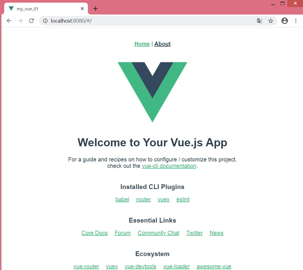Open the vue-devtools ecosystem link
This screenshot has width=303, height=270.
click(140, 266)
